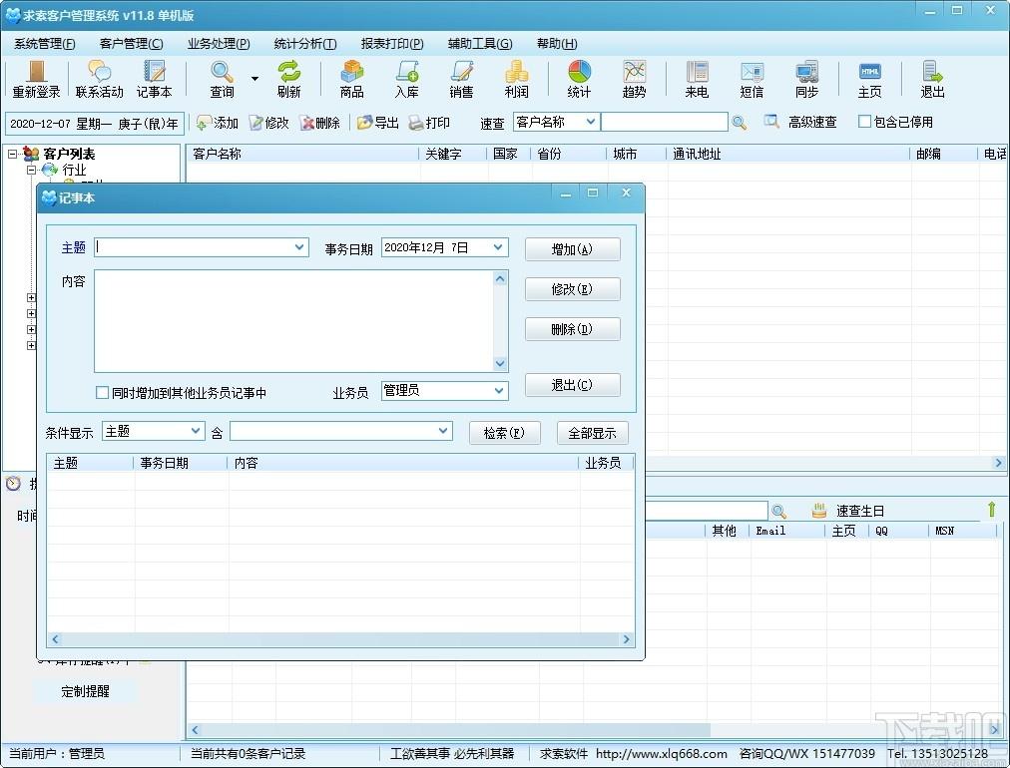
Task: Click the 事务日期 column header in notepad list
Action: click(x=181, y=463)
